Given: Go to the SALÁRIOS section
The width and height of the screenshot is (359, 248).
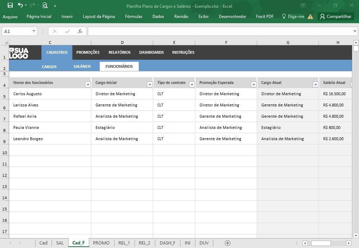Looking at the screenshot, I should pyautogui.click(x=82, y=66).
